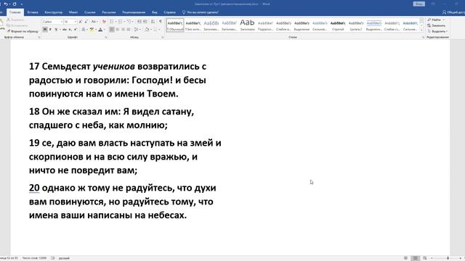The image size is (465, 261).
Task: Open Styles pane launcher
Action: [423, 37]
